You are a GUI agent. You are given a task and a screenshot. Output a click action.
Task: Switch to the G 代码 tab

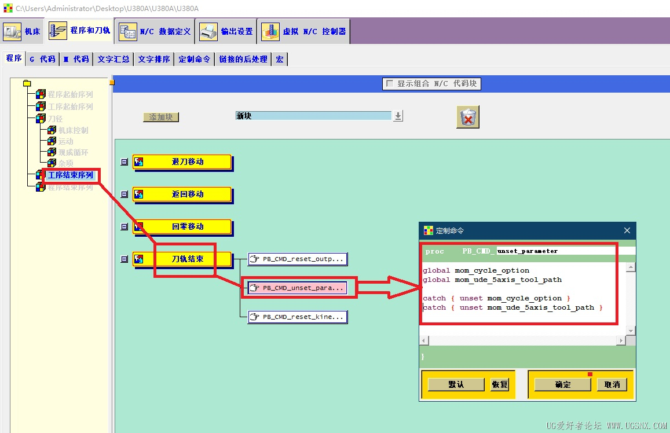coord(42,59)
